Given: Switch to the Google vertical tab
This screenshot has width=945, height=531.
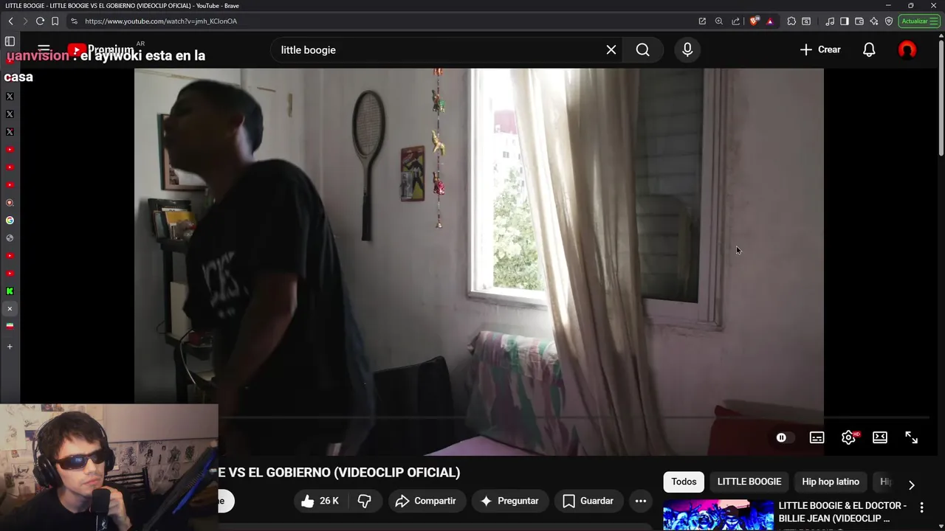Looking at the screenshot, I should click(x=10, y=221).
